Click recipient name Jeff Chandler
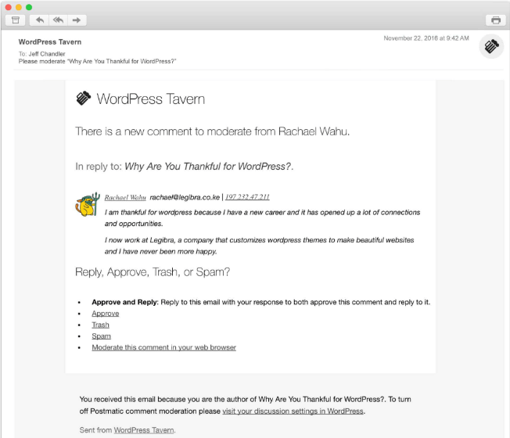The height and width of the screenshot is (438, 510). (47, 54)
